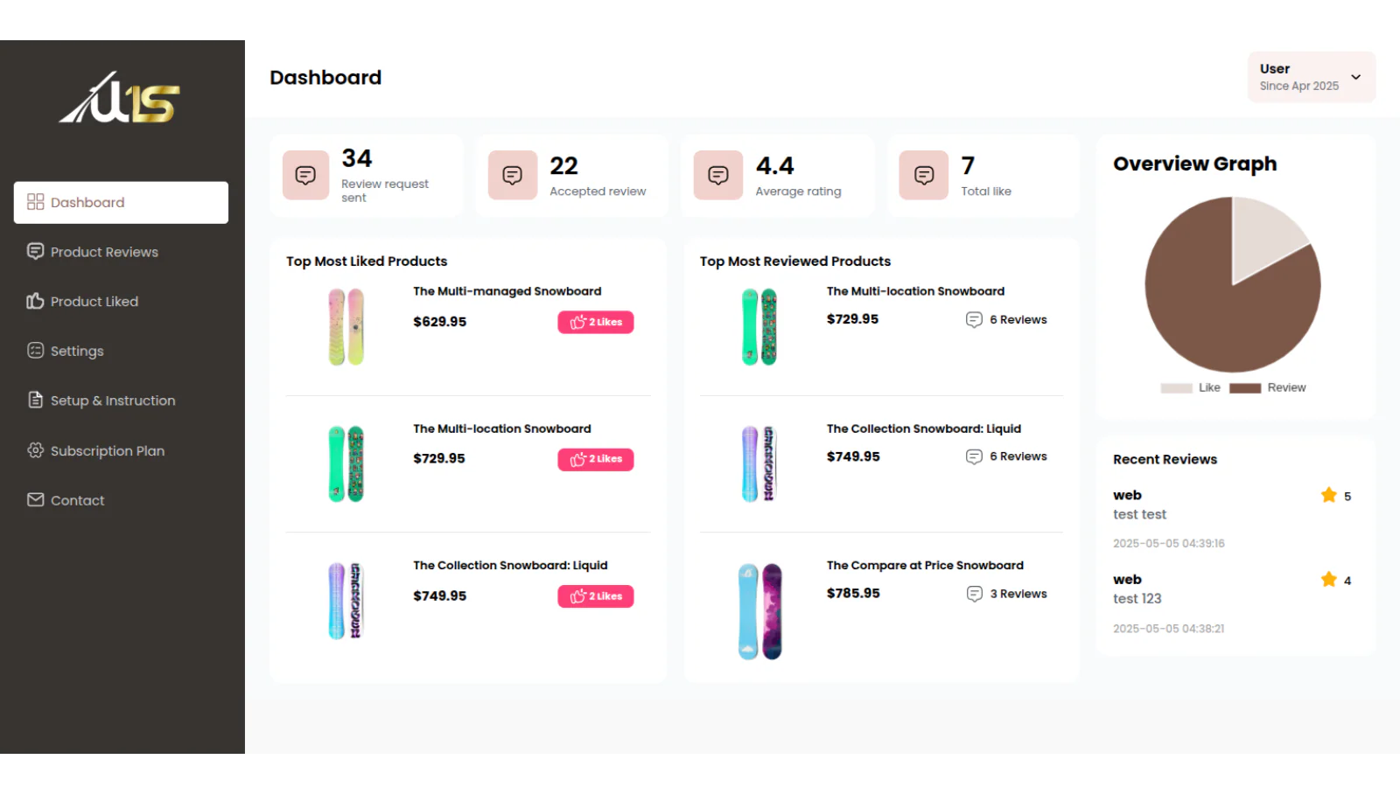This screenshot has width=1400, height=787.
Task: Click the Accepted review card icon
Action: pos(512,175)
